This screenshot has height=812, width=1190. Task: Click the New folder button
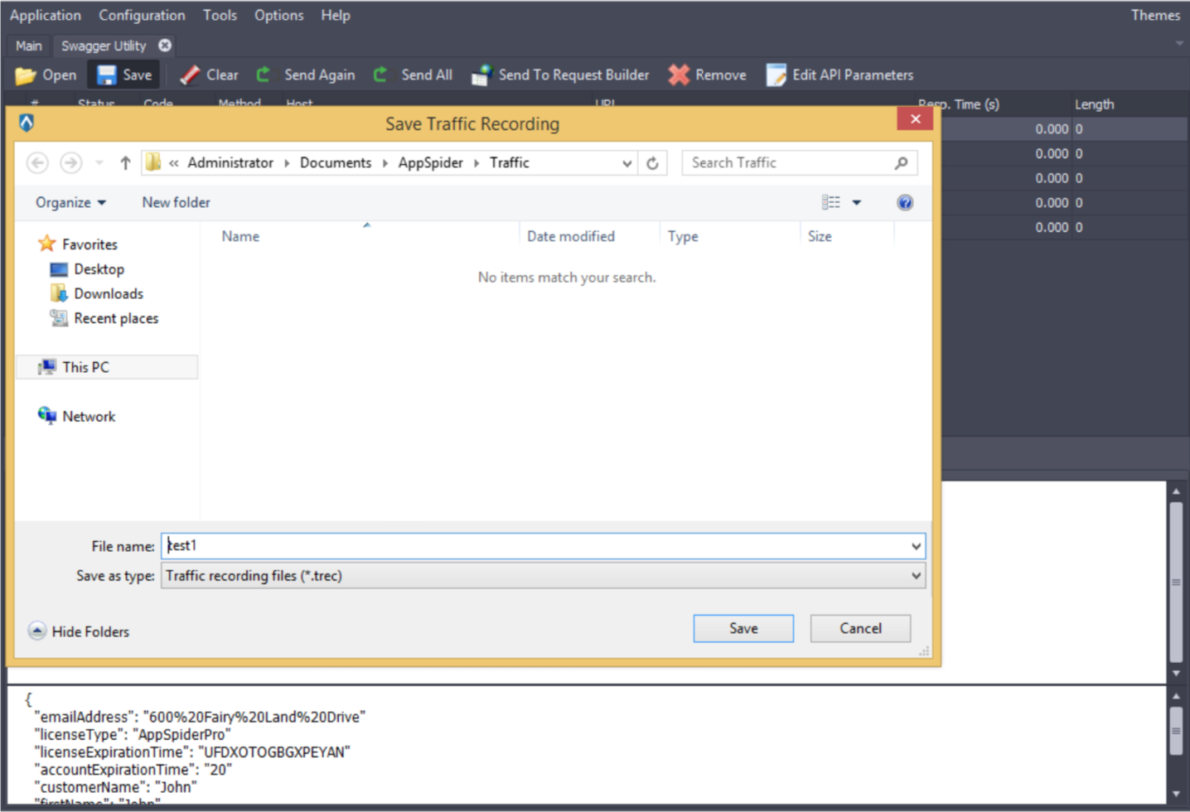pos(176,202)
